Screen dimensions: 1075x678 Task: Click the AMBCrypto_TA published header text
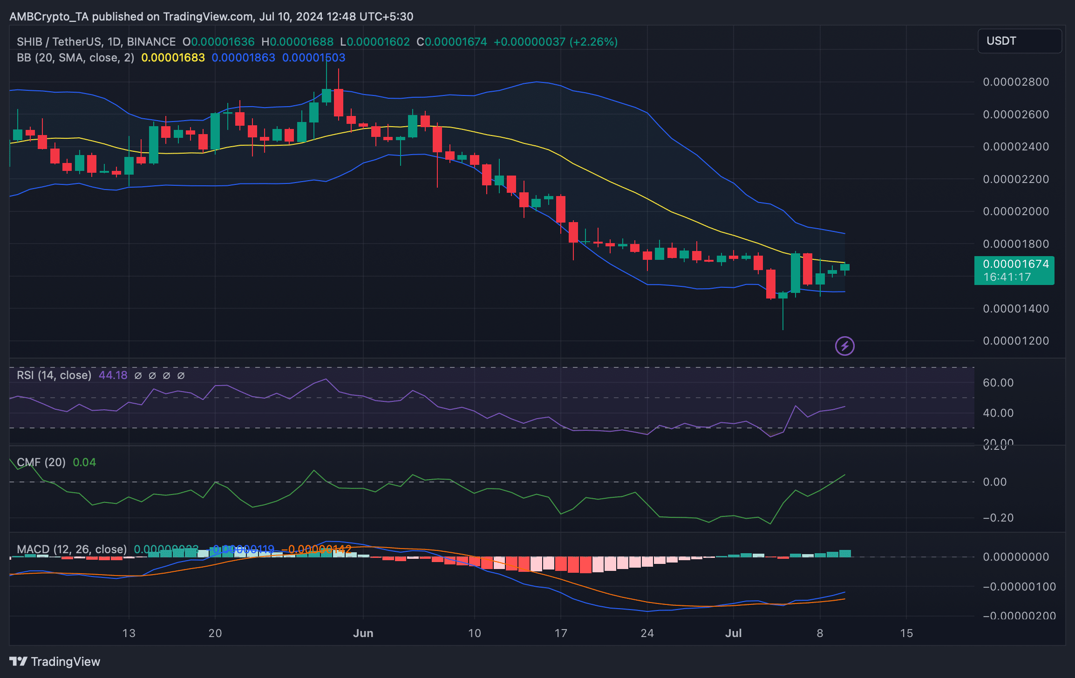211,17
